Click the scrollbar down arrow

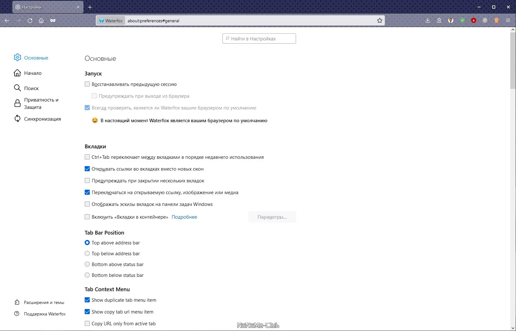point(513,328)
